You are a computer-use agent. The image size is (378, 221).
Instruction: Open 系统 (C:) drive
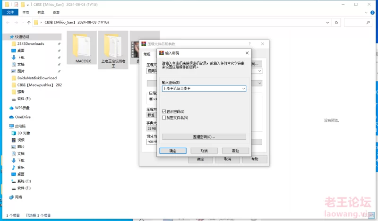24,181
